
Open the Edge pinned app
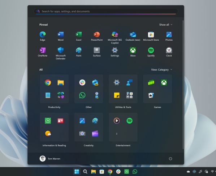[x=43, y=36]
